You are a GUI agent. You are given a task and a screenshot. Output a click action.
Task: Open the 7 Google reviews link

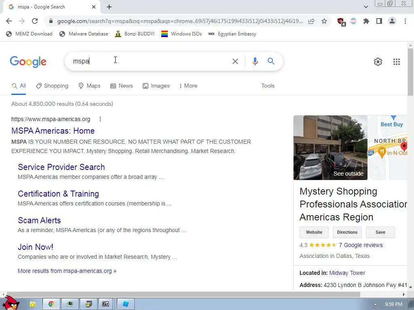(360, 245)
